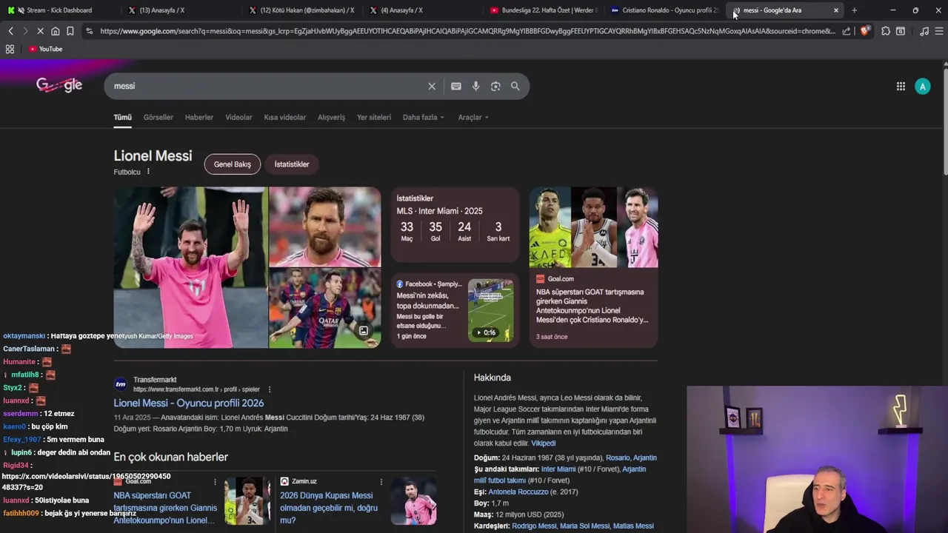Viewport: 948px width, 533px height.
Task: Open the Goal.com news item options menu
Action: pyautogui.click(x=216, y=481)
